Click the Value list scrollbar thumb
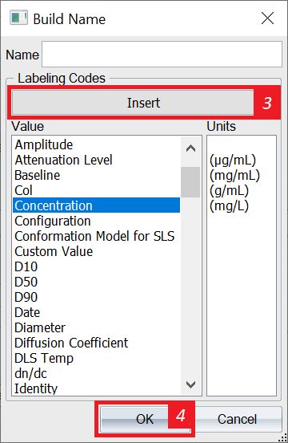Image resolution: width=288 pixels, height=443 pixels. click(x=190, y=181)
